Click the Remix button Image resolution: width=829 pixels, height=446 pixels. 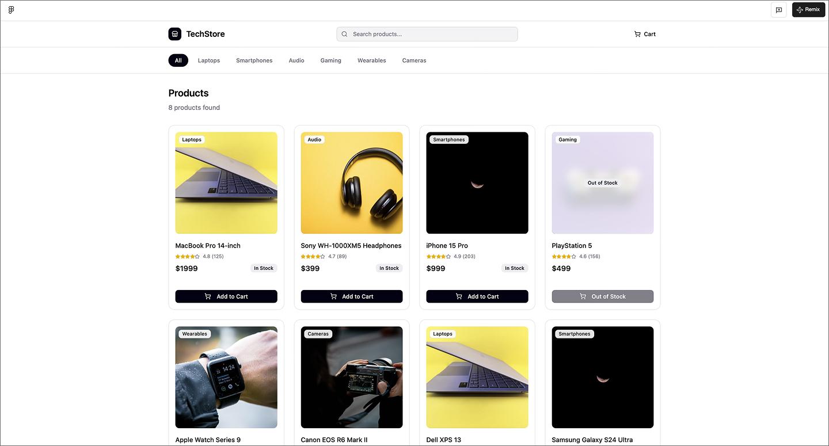tap(808, 10)
